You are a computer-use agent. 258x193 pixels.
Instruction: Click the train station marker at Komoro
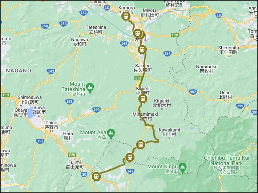126,16
